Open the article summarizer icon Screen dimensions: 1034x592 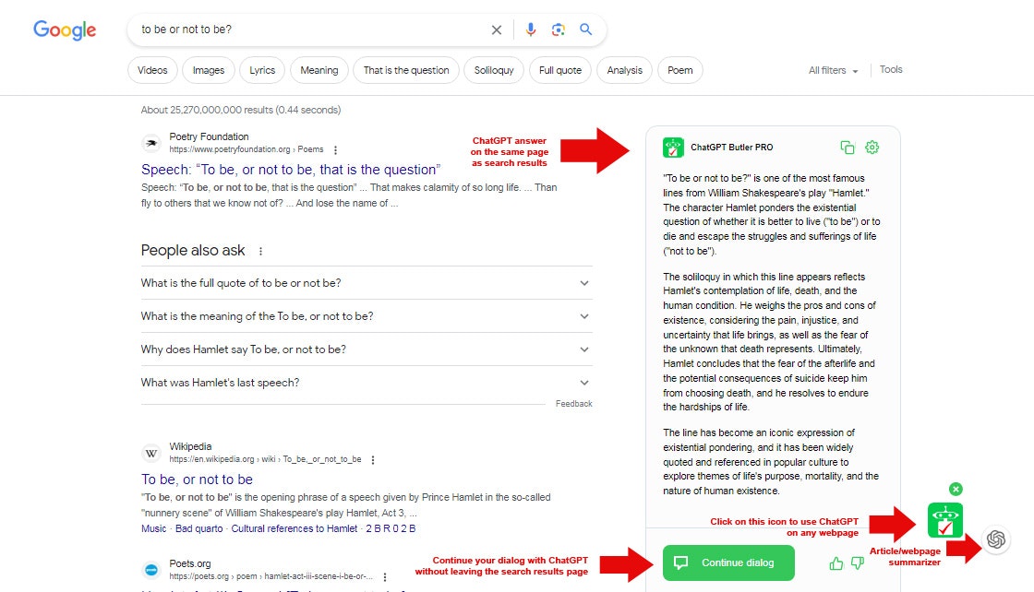[x=995, y=540]
